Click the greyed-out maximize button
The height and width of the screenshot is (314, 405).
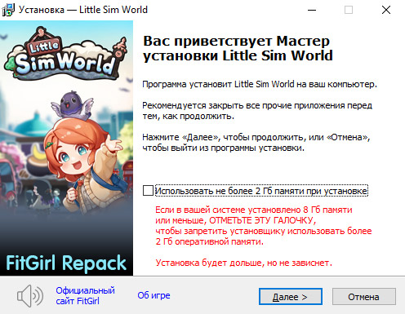(349, 10)
